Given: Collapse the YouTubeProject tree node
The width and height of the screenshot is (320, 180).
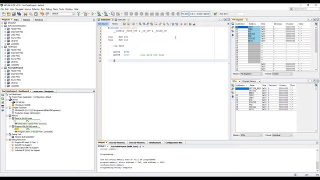Looking at the screenshot, I should [2, 68].
